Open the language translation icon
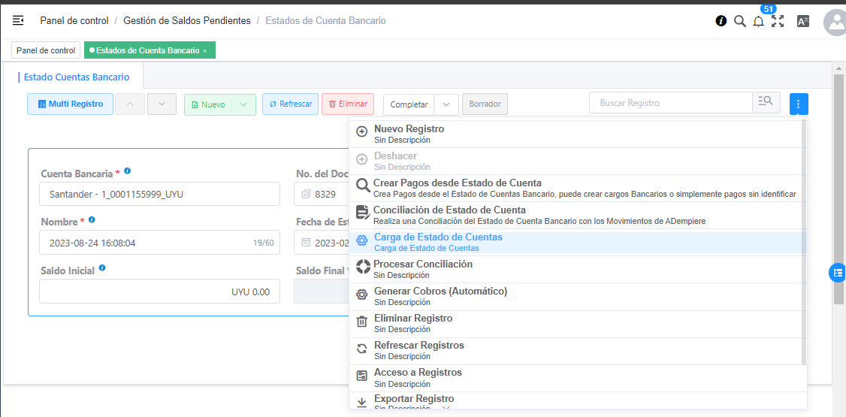This screenshot has width=846, height=417. pos(802,21)
